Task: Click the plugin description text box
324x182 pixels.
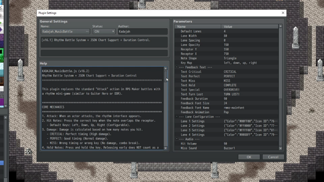Action: (x=104, y=42)
